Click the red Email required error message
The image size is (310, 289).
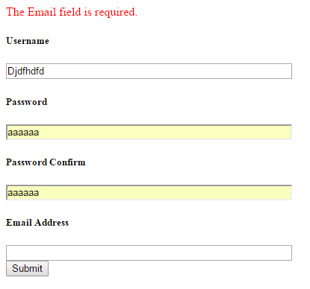(x=72, y=12)
